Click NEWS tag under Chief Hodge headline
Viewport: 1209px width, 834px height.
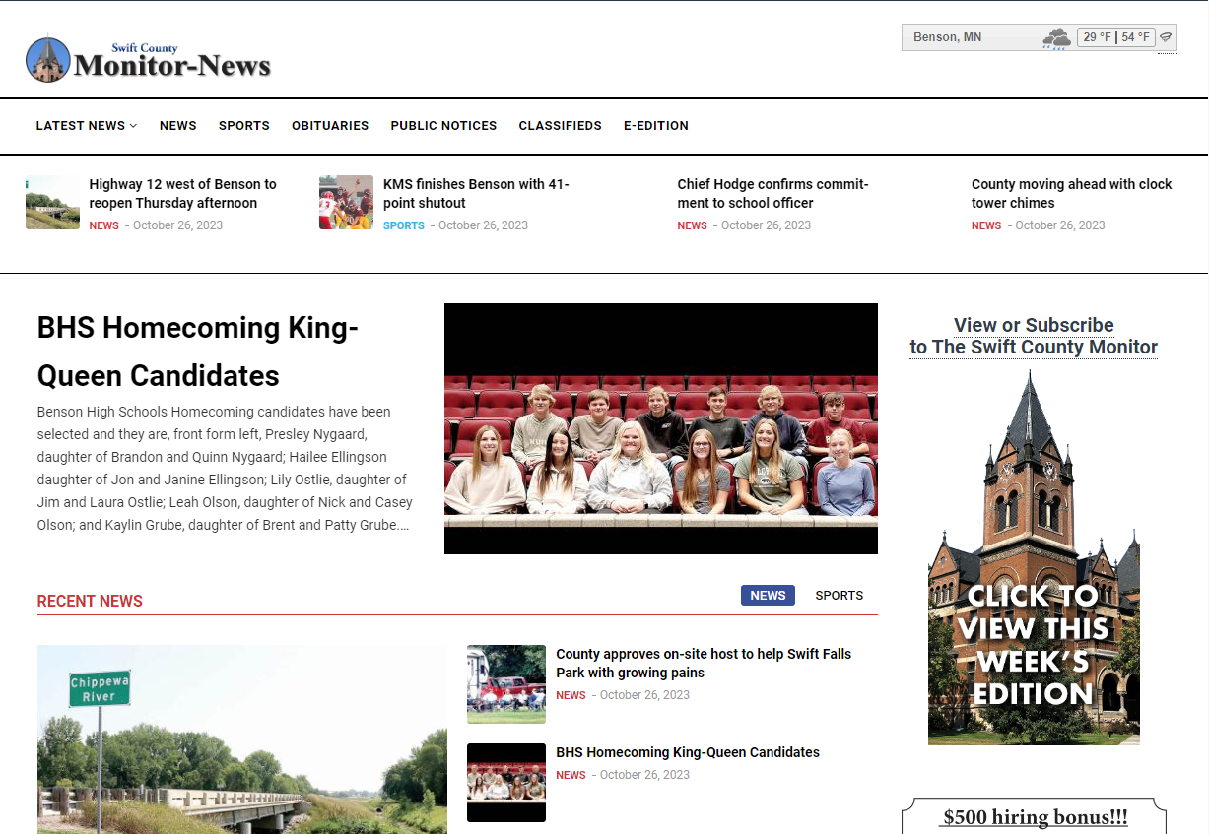point(692,225)
